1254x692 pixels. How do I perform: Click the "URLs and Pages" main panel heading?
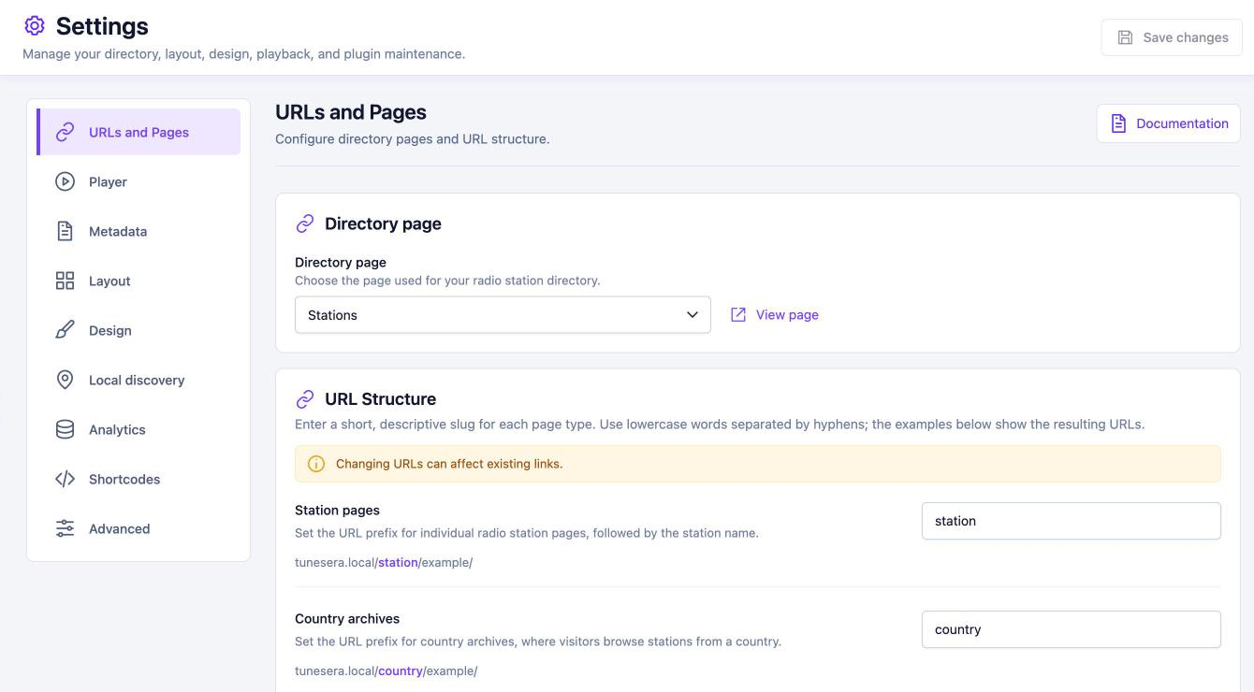tap(351, 112)
